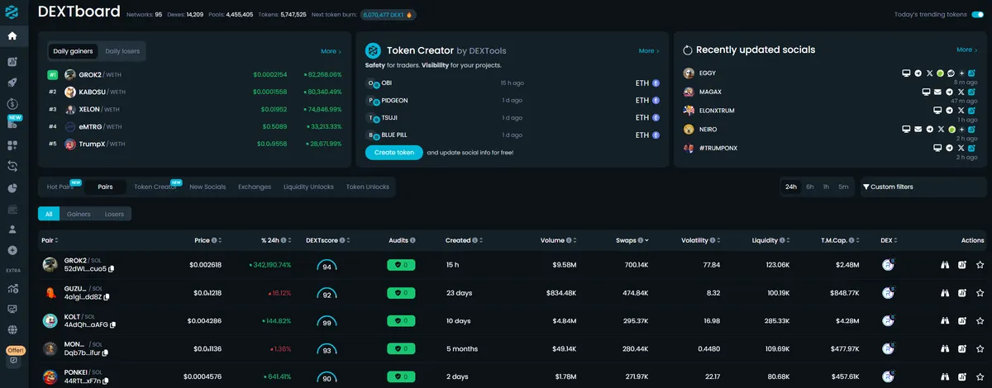Select the Daily gainers toggle
Image resolution: width=992 pixels, height=388 pixels.
73,51
